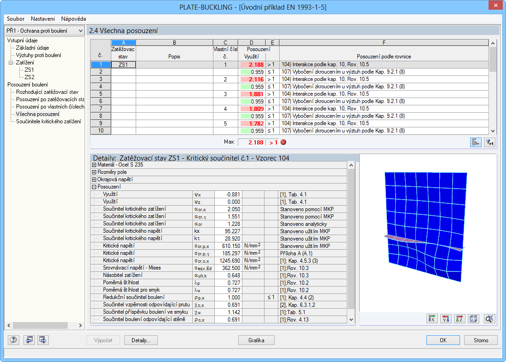The width and height of the screenshot is (506, 362).
Task: Open Součinitele kritického zatížení item
Action: pos(48,121)
